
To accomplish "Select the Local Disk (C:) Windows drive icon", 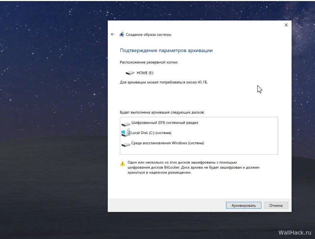I will pyautogui.click(x=126, y=133).
